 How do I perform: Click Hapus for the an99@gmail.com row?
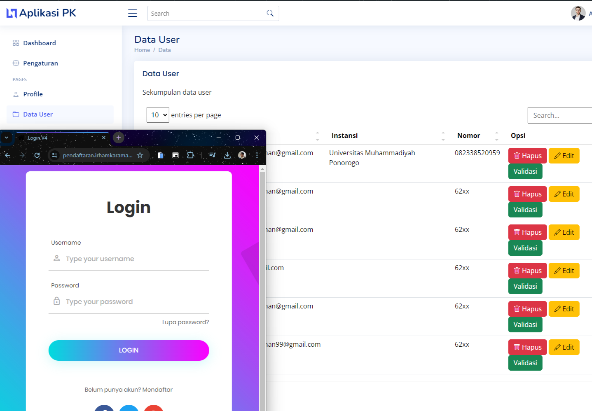[527, 347]
